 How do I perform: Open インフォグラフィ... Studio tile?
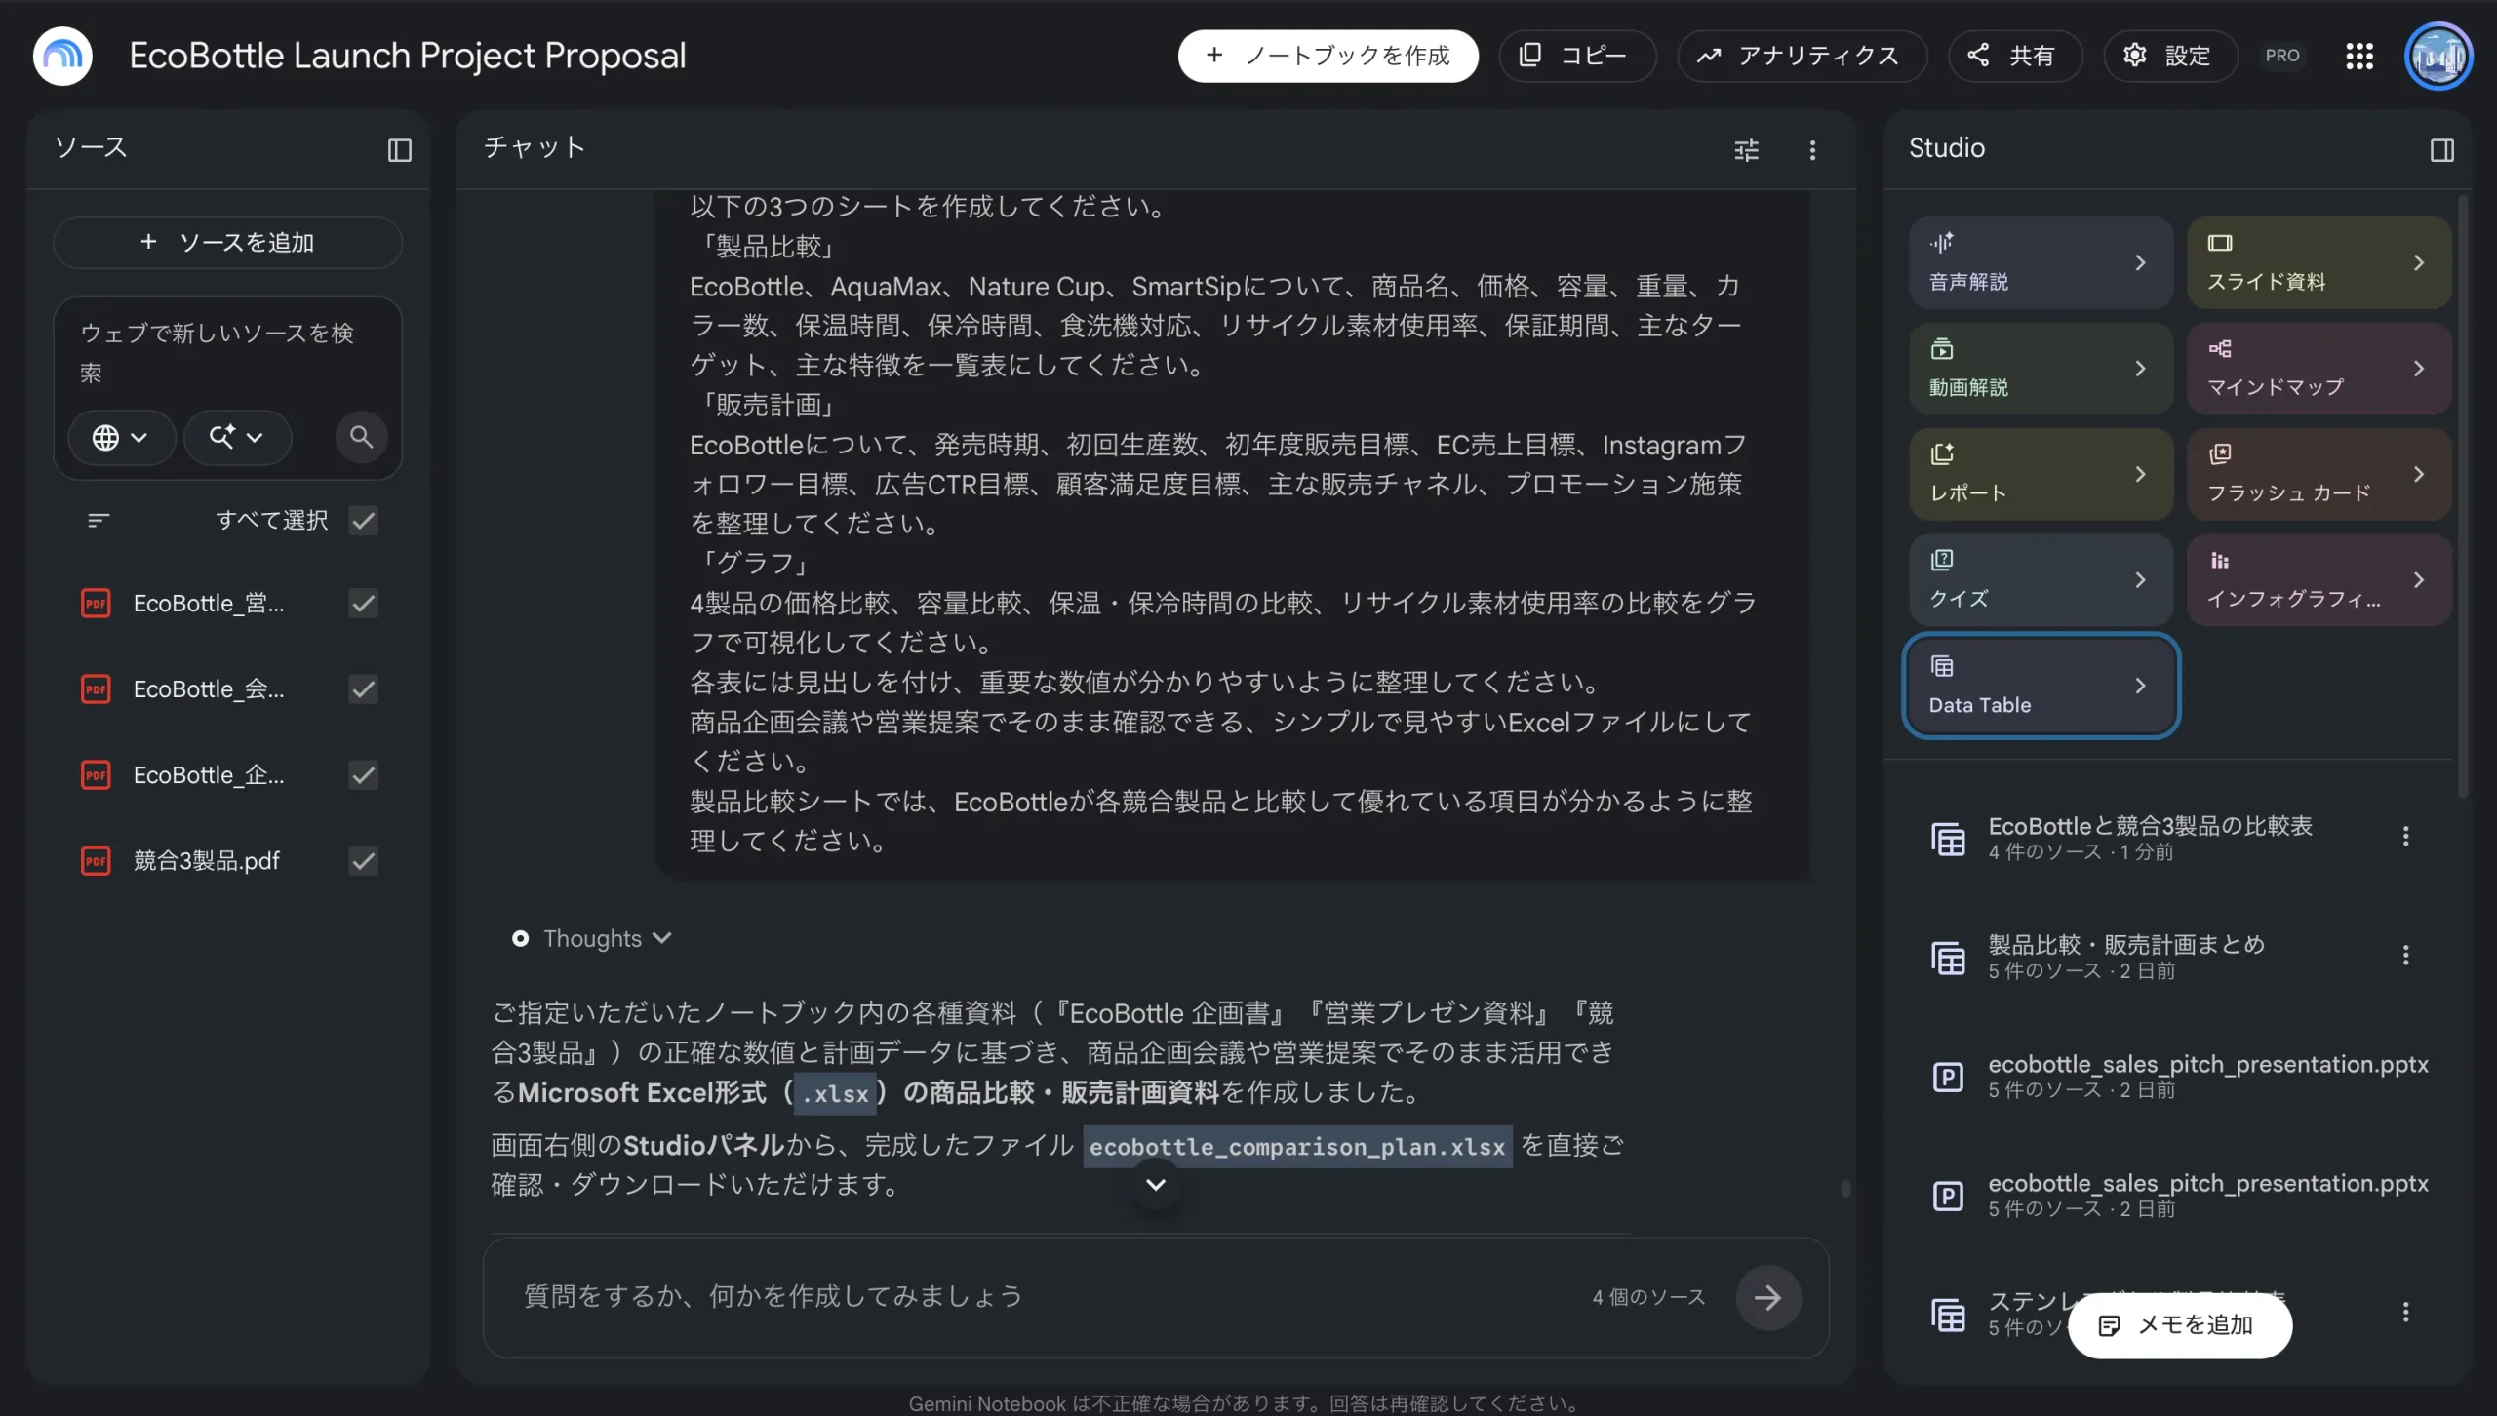(2319, 579)
